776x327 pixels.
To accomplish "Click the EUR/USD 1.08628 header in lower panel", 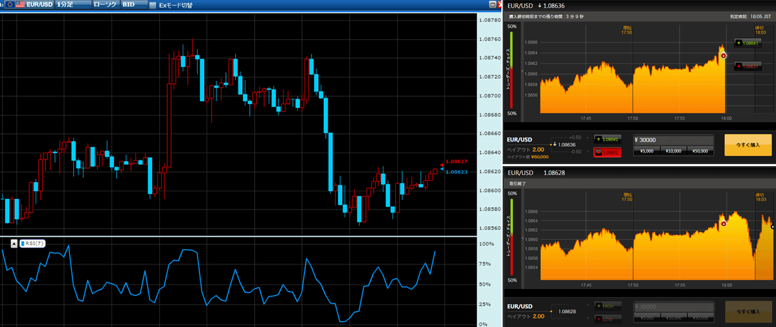I will click(x=536, y=173).
